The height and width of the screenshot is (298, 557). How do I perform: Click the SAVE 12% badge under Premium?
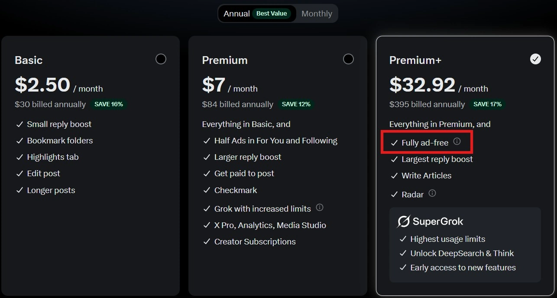tap(296, 104)
